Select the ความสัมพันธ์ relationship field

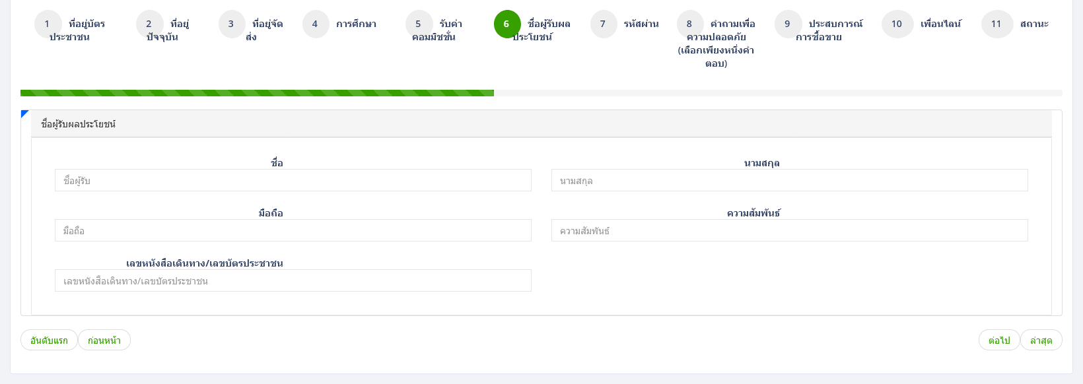coord(789,231)
